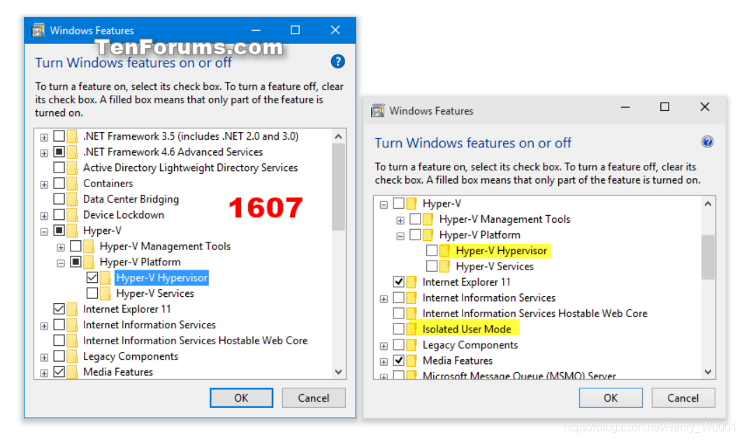Expand .NET Framework 4.6 Advanced Services node
742x440 pixels.
[44, 153]
